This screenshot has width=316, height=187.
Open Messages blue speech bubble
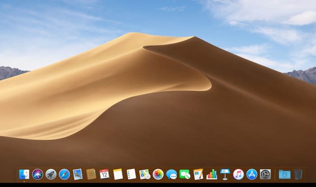click(171, 174)
